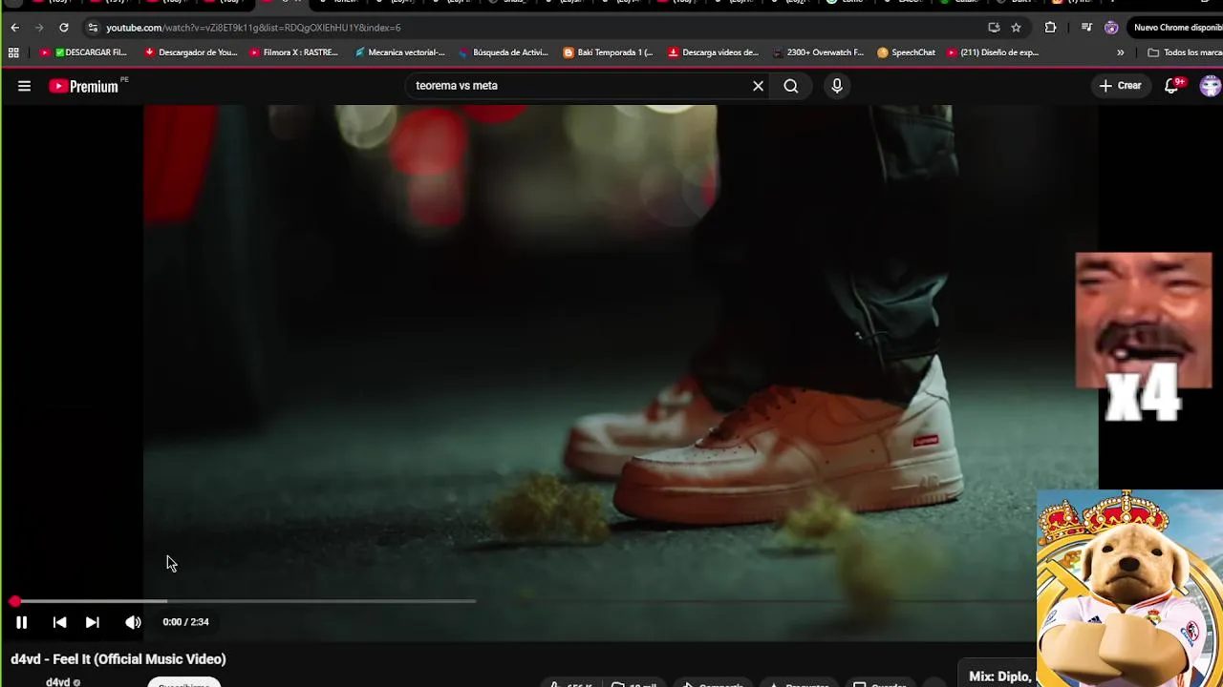Open the YouTube account avatar menu

point(1210,86)
